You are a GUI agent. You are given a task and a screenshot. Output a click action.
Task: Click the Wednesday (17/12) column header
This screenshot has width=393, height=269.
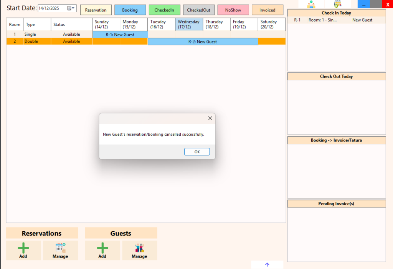click(189, 24)
